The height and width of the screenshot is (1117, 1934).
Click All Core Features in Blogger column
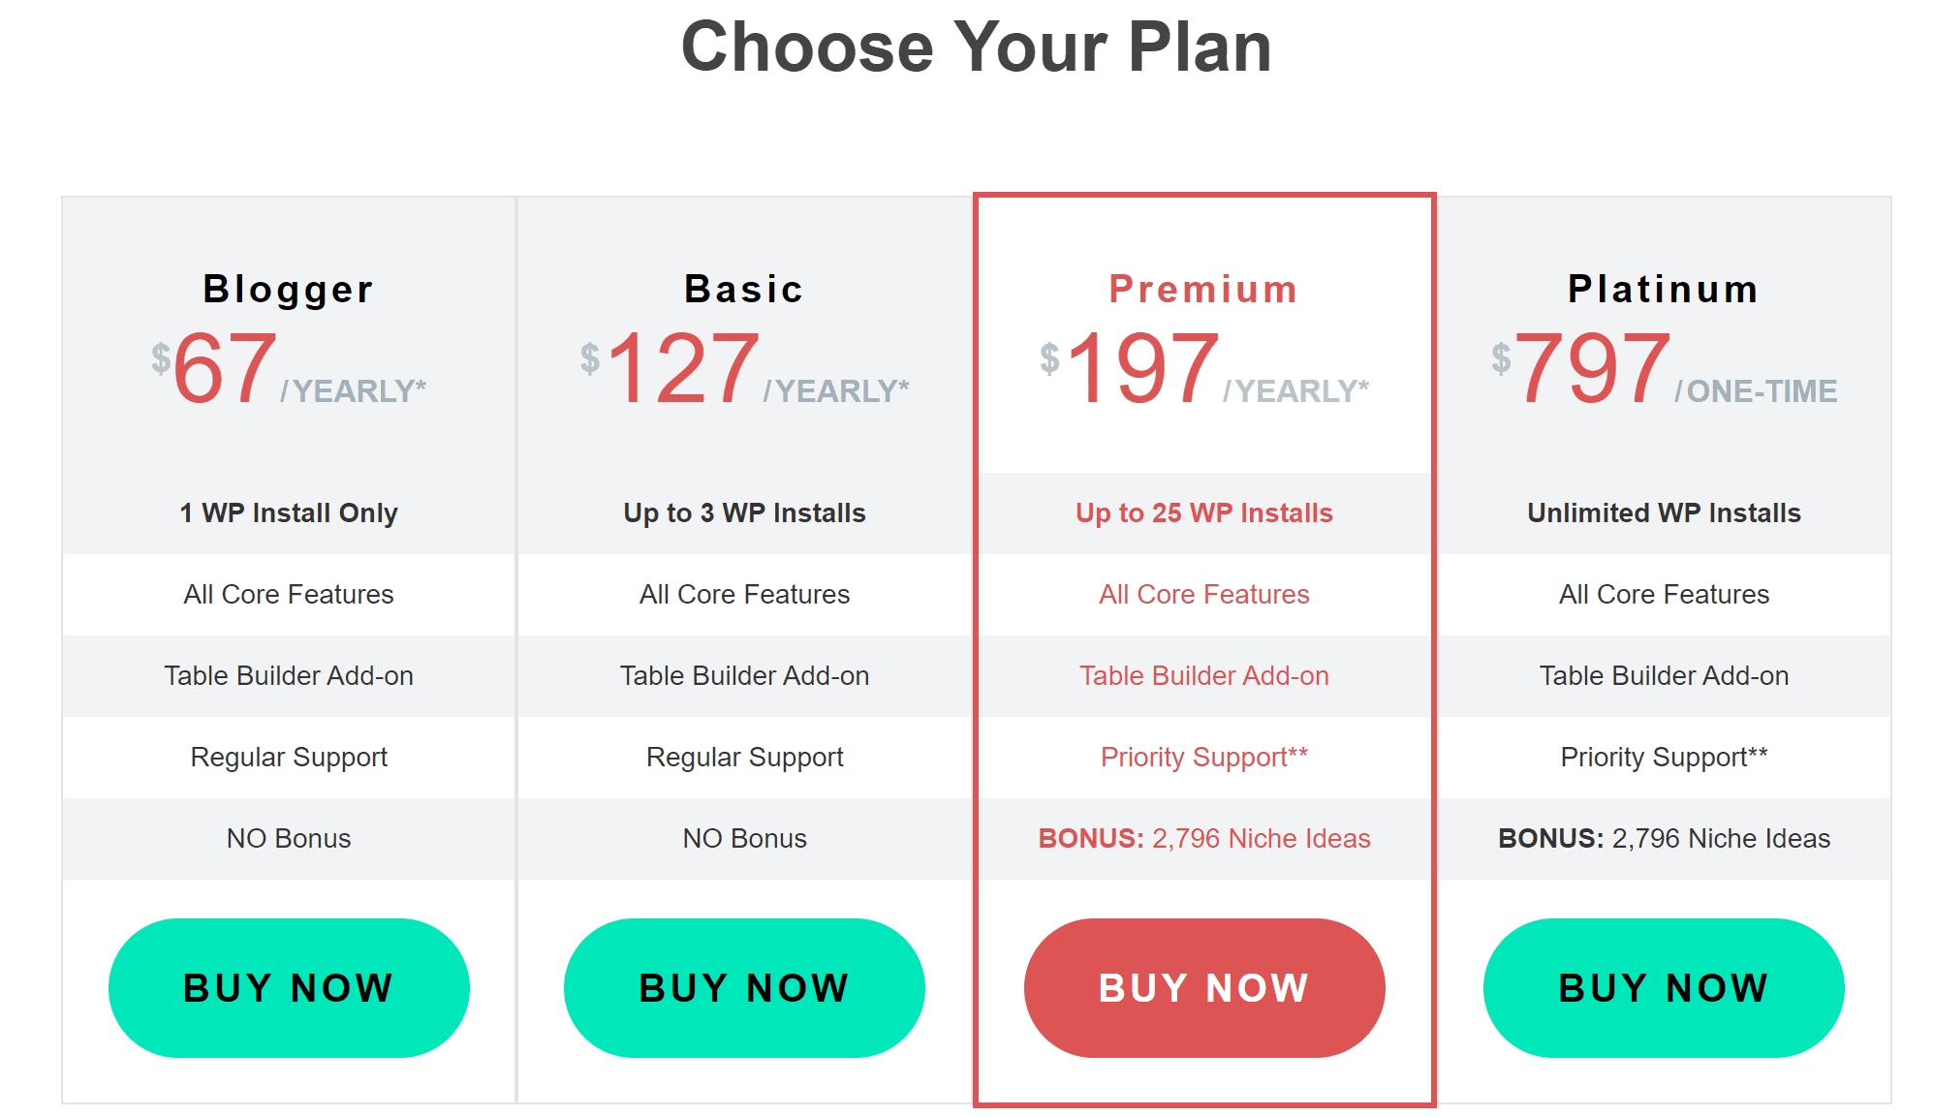coord(287,595)
